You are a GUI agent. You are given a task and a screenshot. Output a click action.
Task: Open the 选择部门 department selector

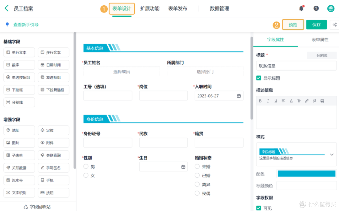(205, 72)
